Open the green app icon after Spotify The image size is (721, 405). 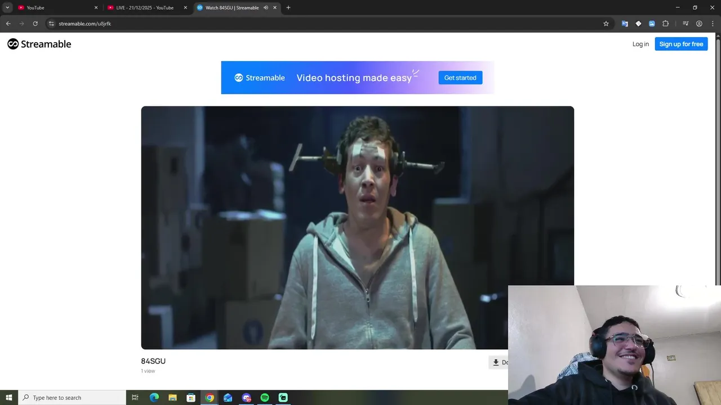tap(283, 398)
